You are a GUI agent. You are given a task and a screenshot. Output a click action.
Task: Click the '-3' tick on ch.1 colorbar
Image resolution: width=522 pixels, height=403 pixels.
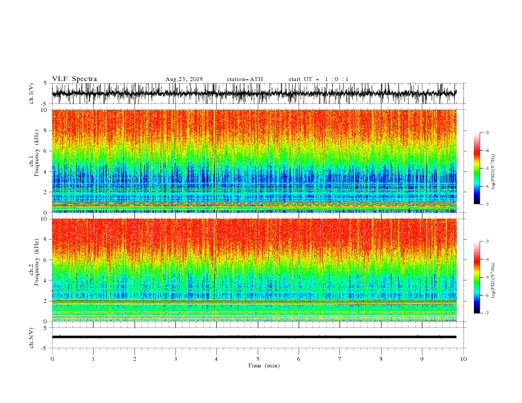[486, 132]
